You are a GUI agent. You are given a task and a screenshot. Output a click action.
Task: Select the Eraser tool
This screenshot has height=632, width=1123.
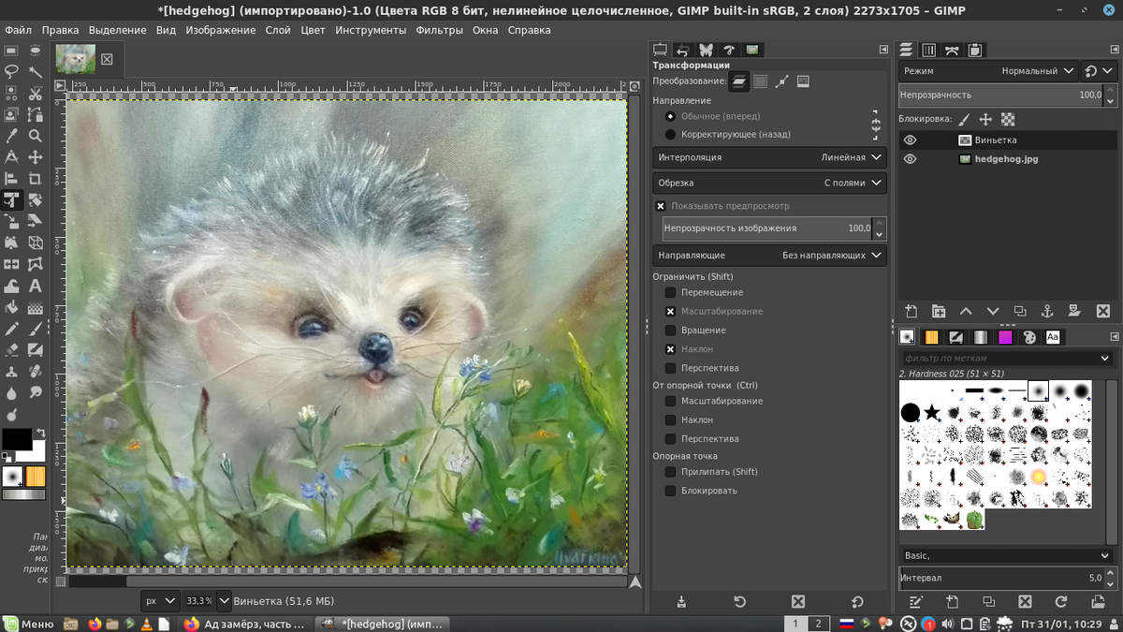pos(12,350)
